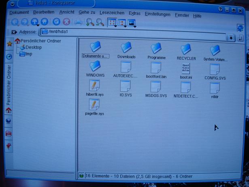Click the green status indicator light
The height and width of the screenshot is (187, 249).
(81, 176)
